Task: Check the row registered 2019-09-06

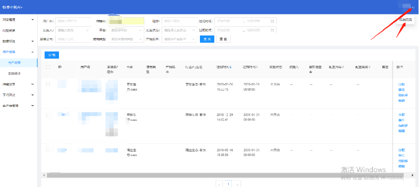Action: click(x=48, y=84)
